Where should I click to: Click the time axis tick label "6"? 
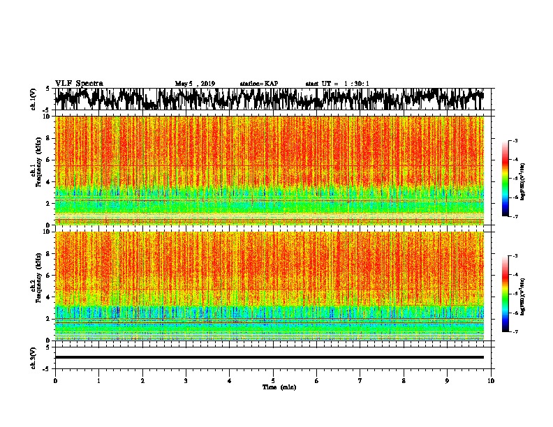pyautogui.click(x=317, y=381)
